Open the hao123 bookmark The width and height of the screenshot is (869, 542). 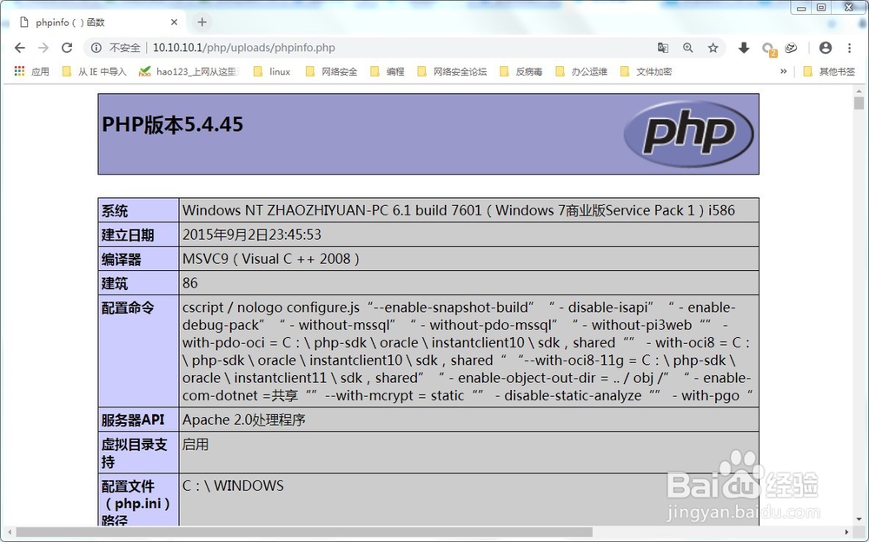click(x=189, y=71)
